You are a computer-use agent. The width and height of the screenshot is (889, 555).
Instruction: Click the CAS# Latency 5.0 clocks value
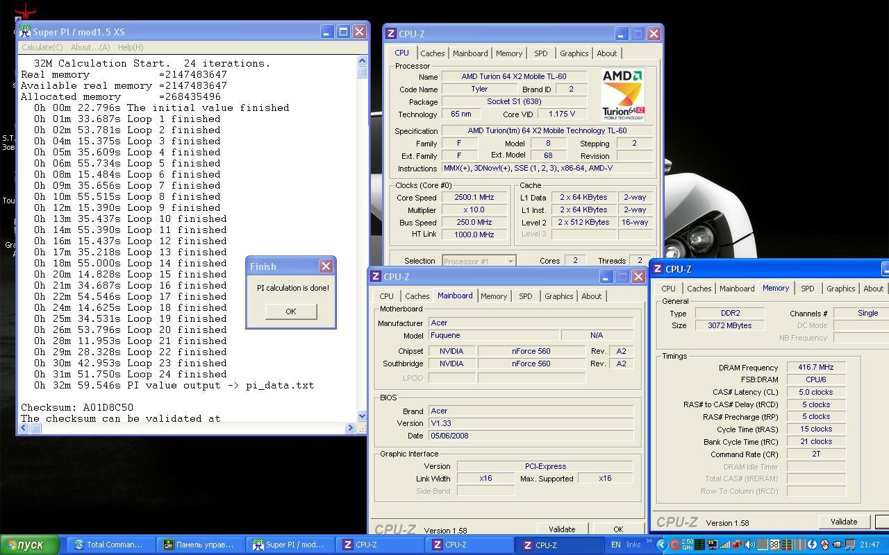pyautogui.click(x=816, y=392)
